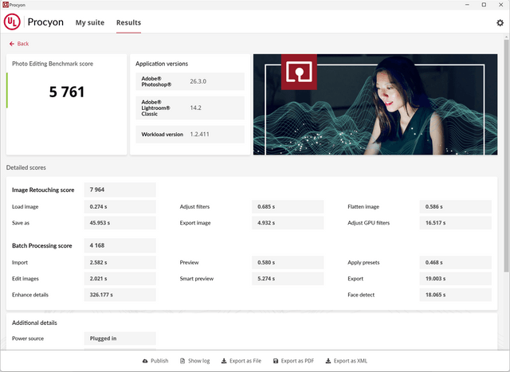Image resolution: width=510 pixels, height=372 pixels.
Task: Click the Application versions heading
Action: pos(162,64)
